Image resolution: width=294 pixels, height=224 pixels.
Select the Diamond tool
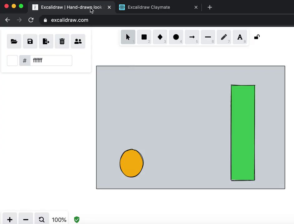(x=160, y=37)
